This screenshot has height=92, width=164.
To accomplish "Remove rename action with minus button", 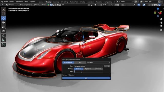I will tap(105, 66).
